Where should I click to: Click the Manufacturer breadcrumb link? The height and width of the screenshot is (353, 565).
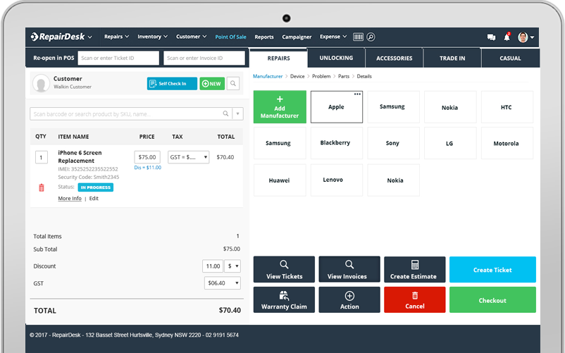click(x=268, y=76)
